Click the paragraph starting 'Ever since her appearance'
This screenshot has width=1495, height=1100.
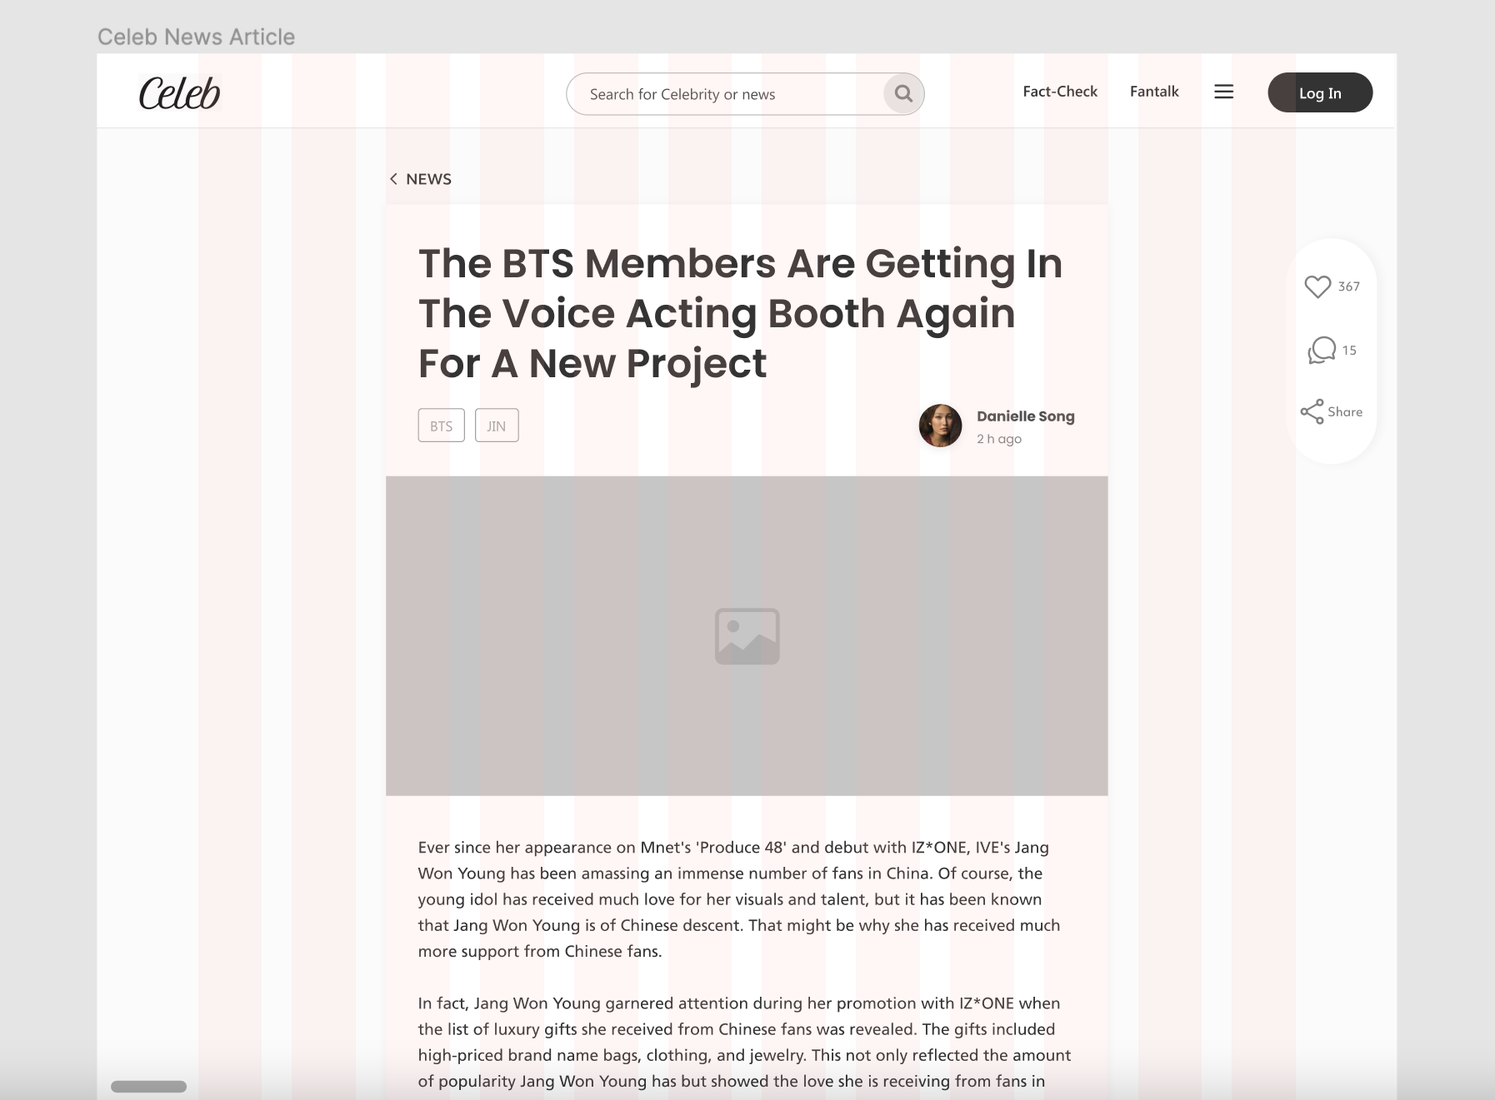(739, 899)
